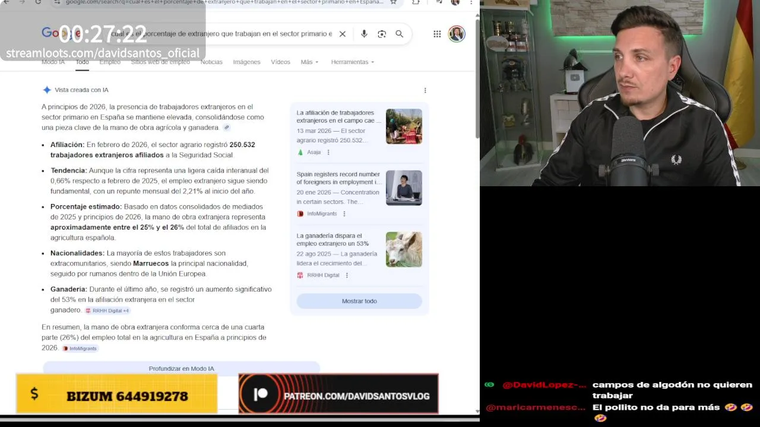The height and width of the screenshot is (427, 760).
Task: Click the Asaja source favicon
Action: click(x=300, y=152)
